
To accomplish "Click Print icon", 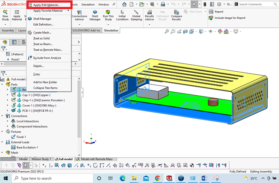I will click(x=163, y=4).
